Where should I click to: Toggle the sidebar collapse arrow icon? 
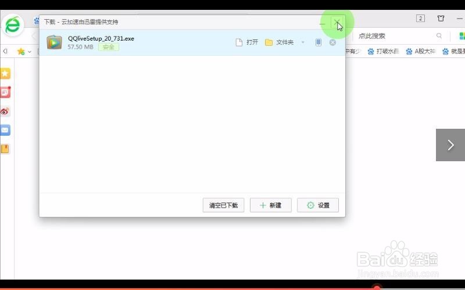pyautogui.click(x=5, y=51)
